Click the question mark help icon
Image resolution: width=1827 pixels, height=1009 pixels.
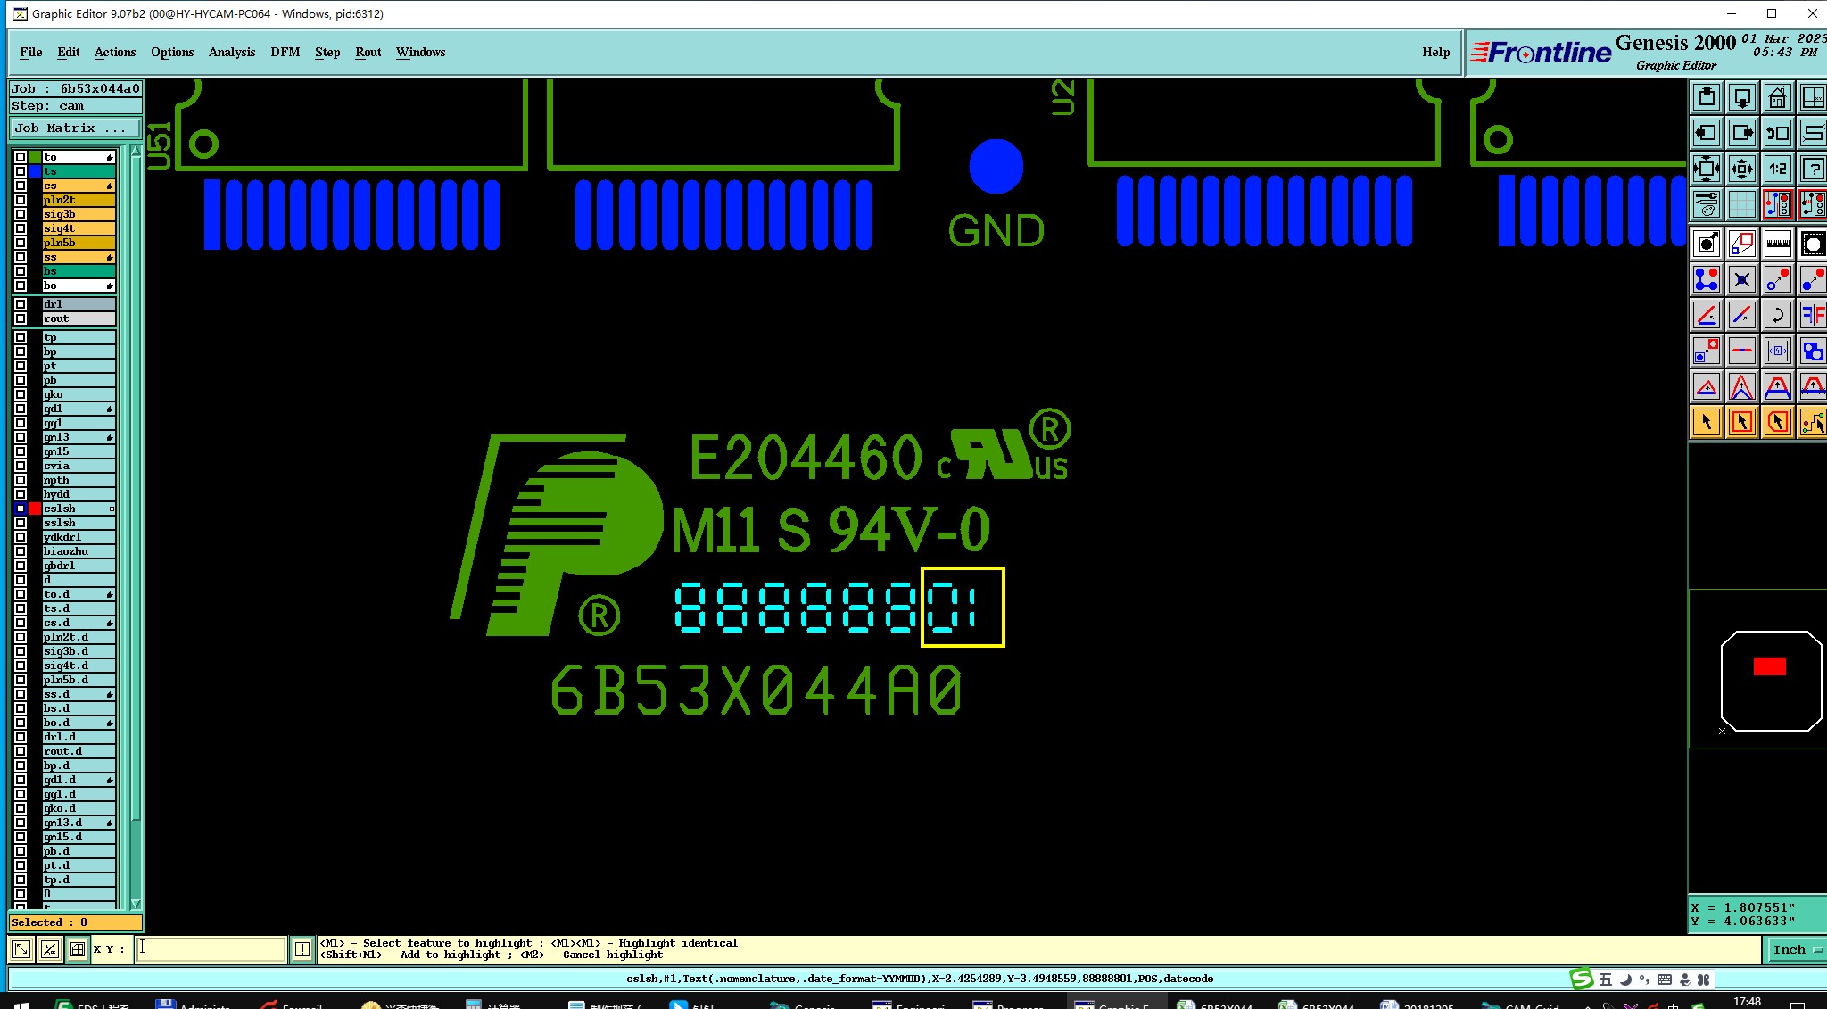[x=1813, y=169]
